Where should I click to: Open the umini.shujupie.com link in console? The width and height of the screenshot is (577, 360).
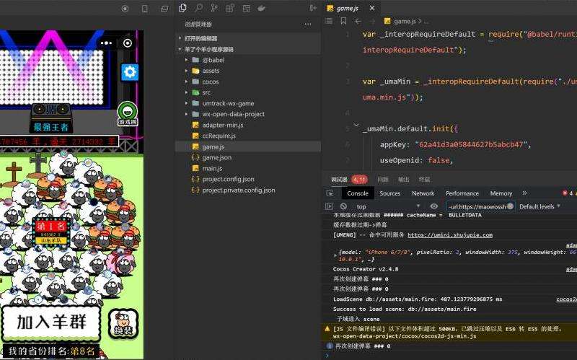click(x=450, y=235)
